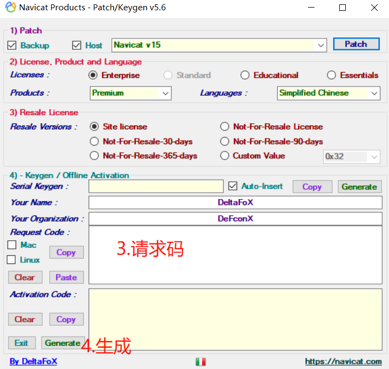Choose the Site license resale version

94,127
